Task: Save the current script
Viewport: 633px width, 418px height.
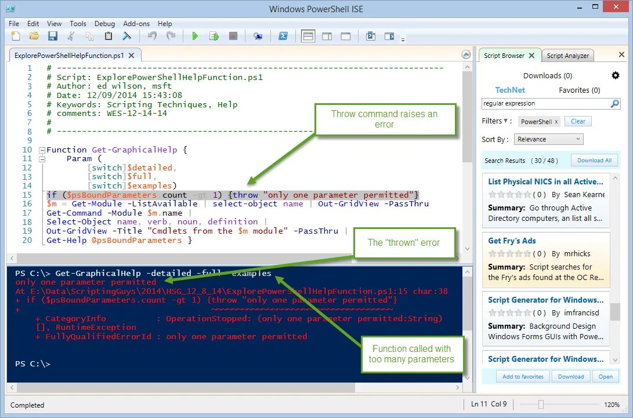Action: (x=52, y=37)
